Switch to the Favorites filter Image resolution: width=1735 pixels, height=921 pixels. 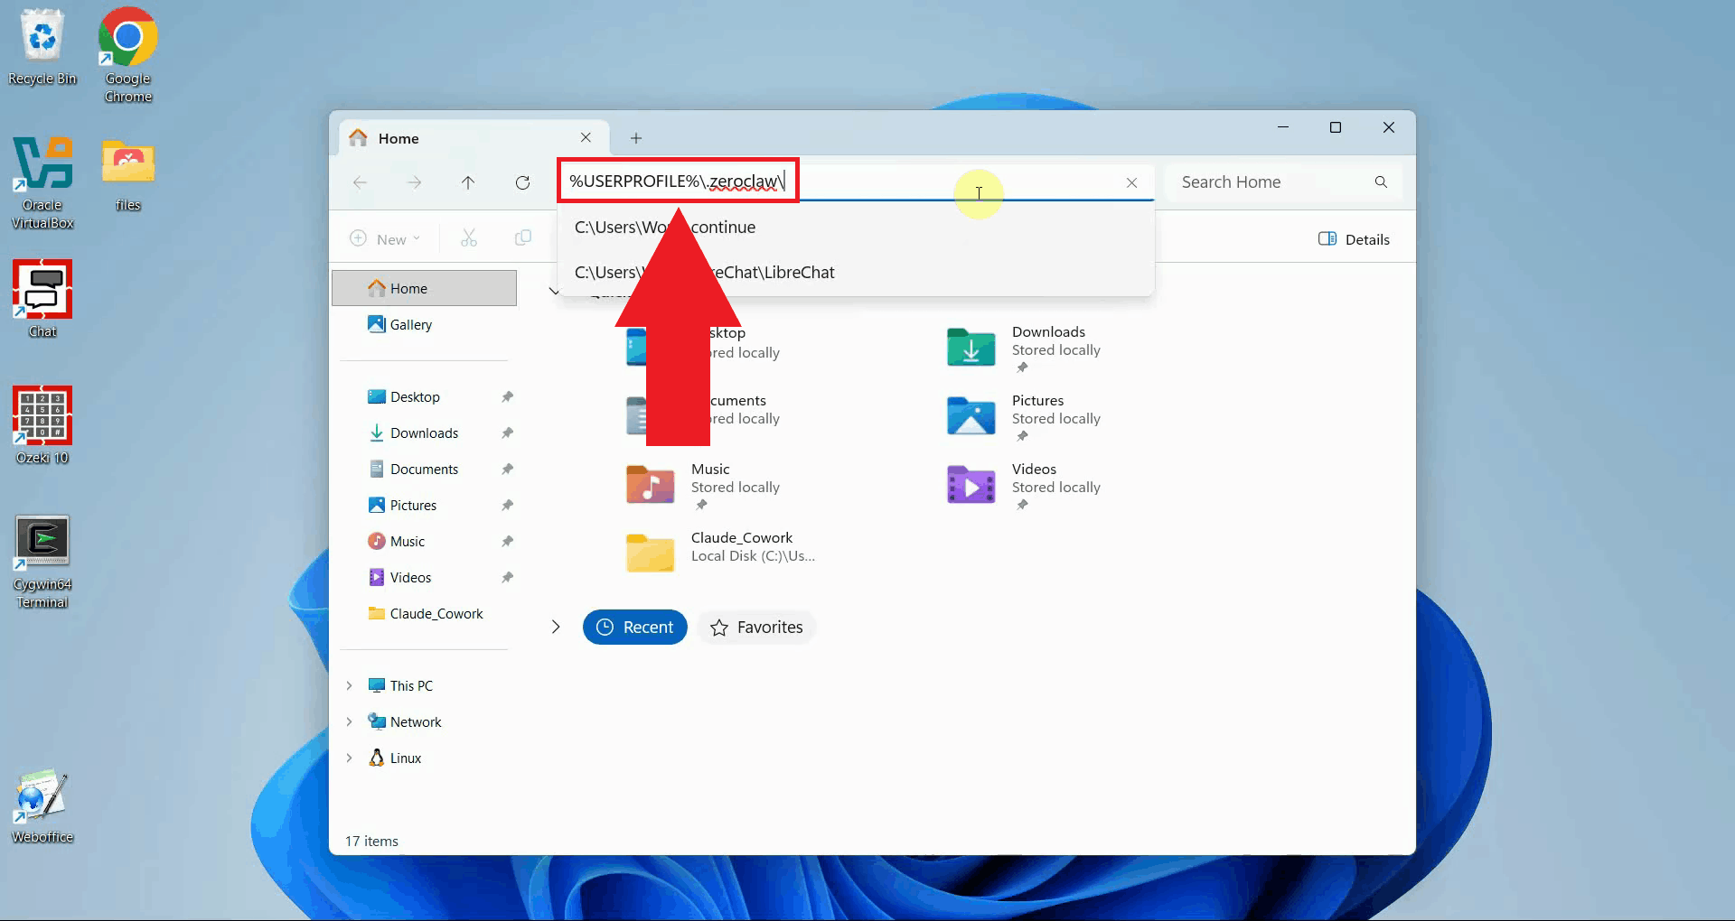tap(756, 627)
